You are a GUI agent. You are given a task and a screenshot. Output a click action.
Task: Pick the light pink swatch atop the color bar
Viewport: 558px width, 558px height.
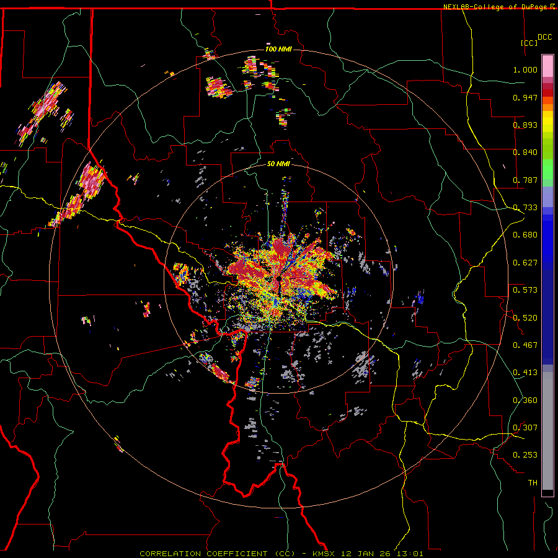(x=547, y=66)
